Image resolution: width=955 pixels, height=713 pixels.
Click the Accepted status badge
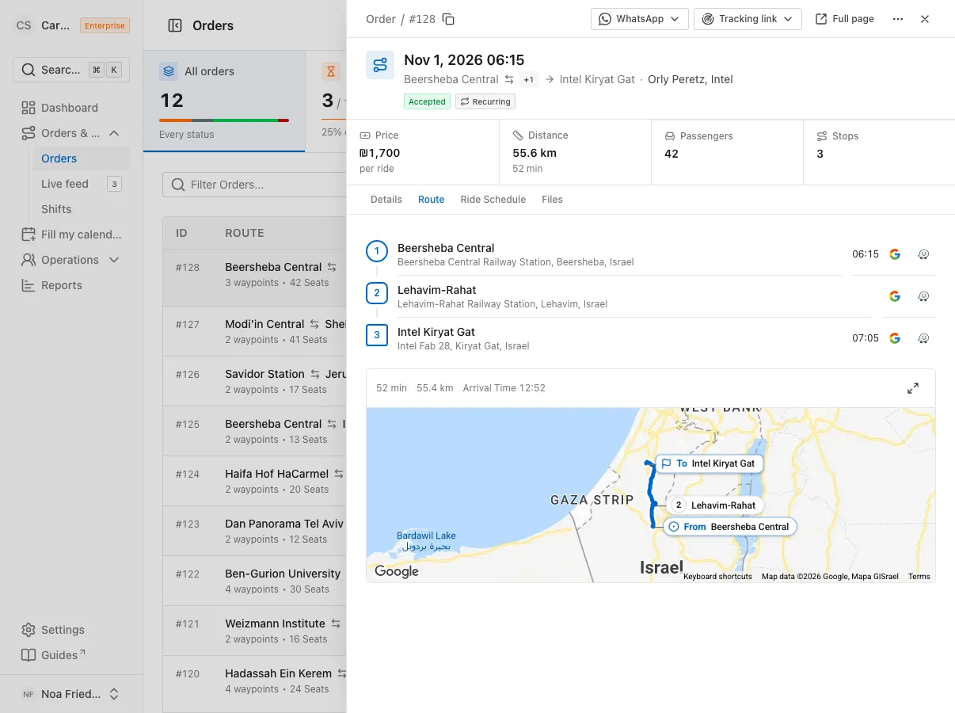click(x=427, y=101)
